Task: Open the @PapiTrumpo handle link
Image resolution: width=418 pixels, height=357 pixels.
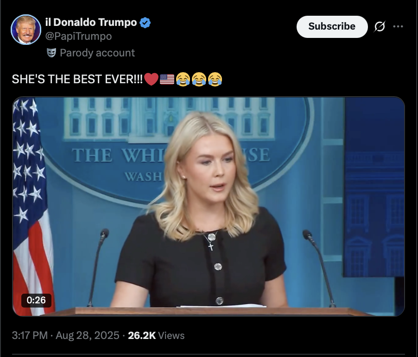Action: (x=78, y=36)
